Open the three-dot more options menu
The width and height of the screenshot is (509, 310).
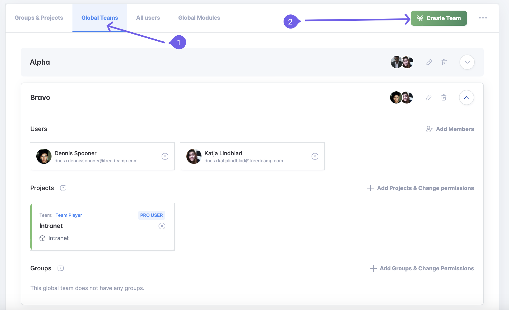pyautogui.click(x=483, y=18)
